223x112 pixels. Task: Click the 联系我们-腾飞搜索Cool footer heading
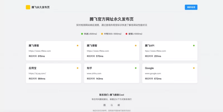[x=112, y=95]
